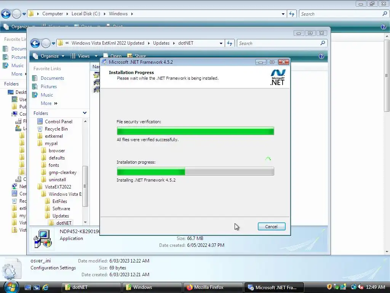Click the folder tree scrollbar in dotNET window
Screen dimensions: 390x293
pyautogui.click(x=85, y=186)
